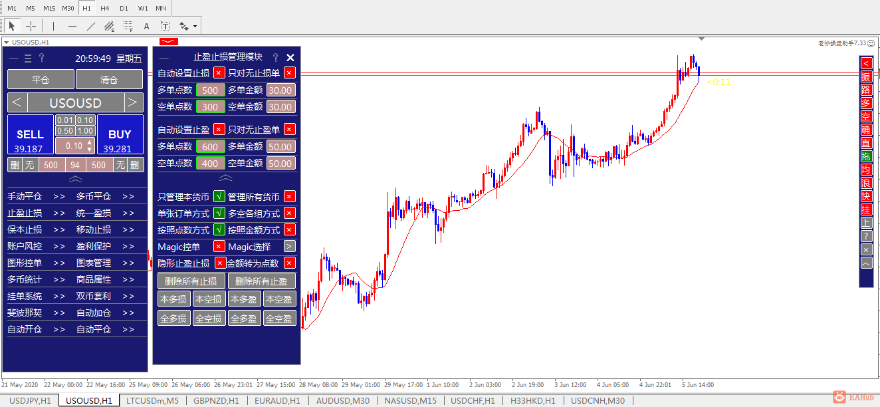
Task: Click the 挂 button in right sidebar
Action: click(866, 209)
